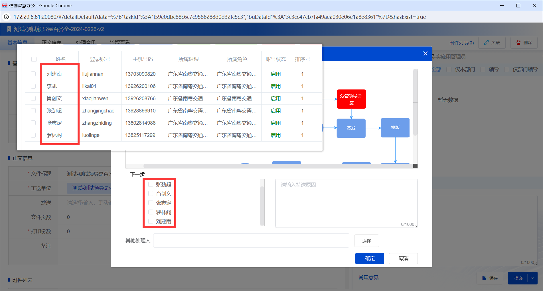Image resolution: width=543 pixels, height=291 pixels.
Task: Click the 抄送 input field
Action: click(89, 203)
